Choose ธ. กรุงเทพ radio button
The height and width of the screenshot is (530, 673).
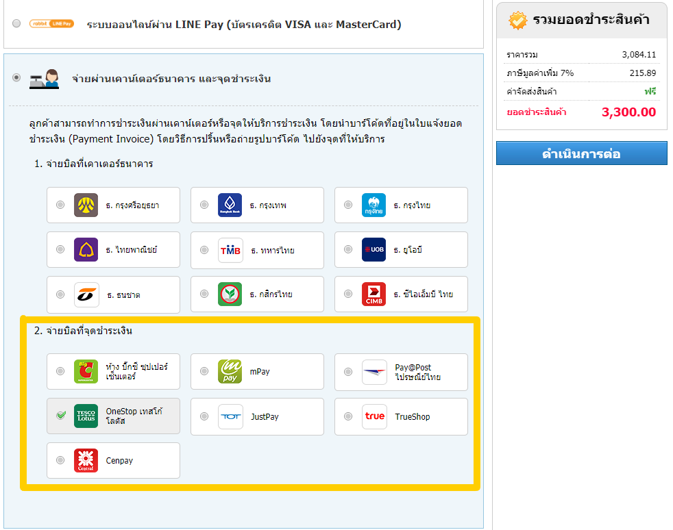(204, 205)
